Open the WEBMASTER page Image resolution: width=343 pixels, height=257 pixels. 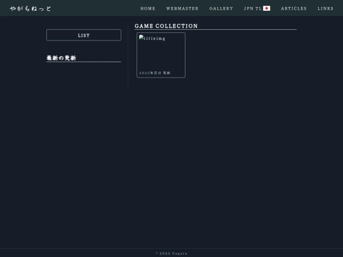(x=182, y=8)
